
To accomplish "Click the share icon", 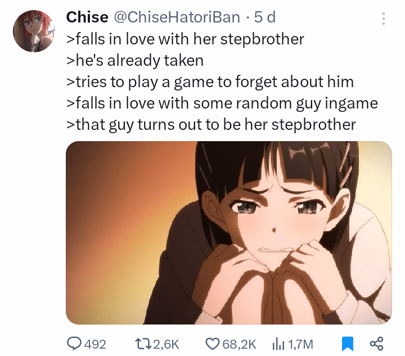I will point(376,344).
